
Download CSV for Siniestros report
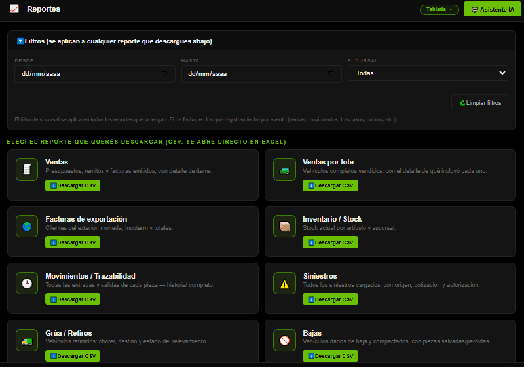pos(330,299)
